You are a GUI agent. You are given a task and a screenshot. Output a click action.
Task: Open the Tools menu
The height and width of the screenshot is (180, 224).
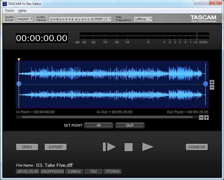9,11
